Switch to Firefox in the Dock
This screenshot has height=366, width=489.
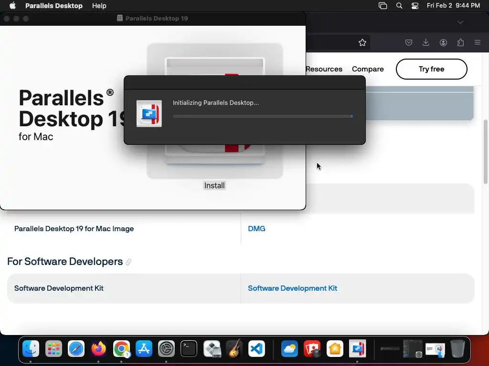98,348
